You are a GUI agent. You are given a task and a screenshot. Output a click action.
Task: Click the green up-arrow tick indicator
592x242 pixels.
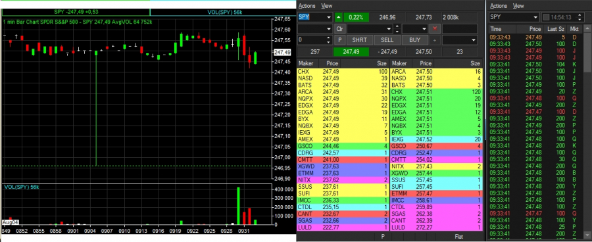coord(339,17)
